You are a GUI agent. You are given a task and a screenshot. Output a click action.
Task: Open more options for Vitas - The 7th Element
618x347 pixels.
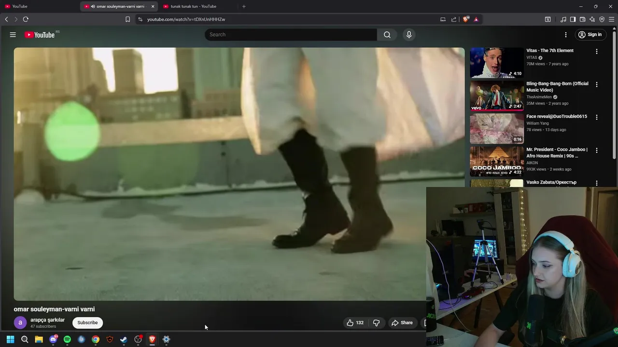pyautogui.click(x=597, y=51)
